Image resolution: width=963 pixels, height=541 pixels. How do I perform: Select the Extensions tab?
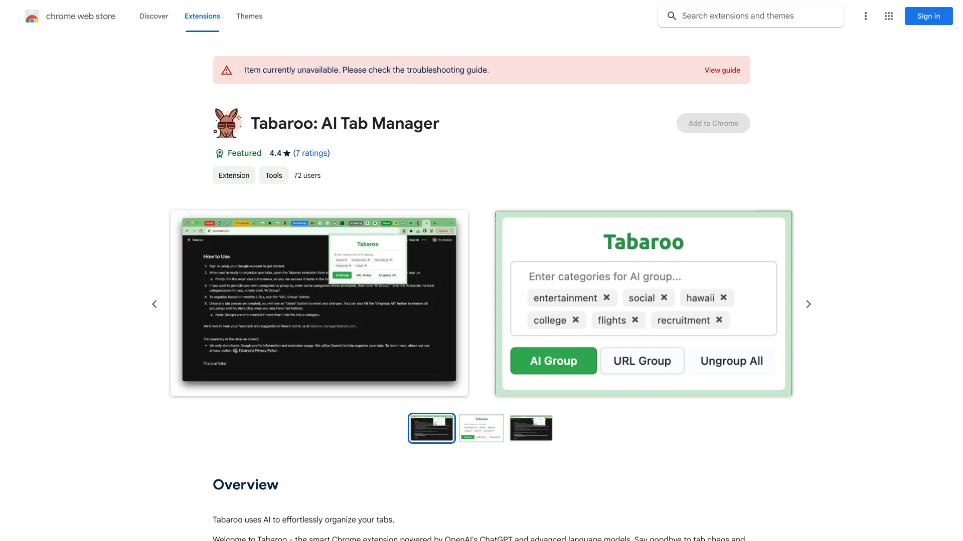coord(202,16)
